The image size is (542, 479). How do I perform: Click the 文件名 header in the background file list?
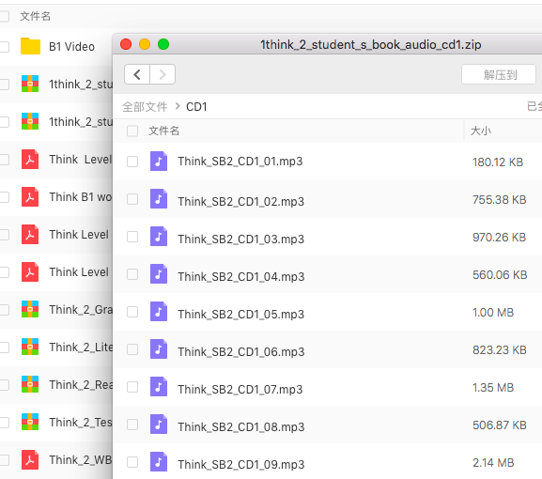point(36,16)
